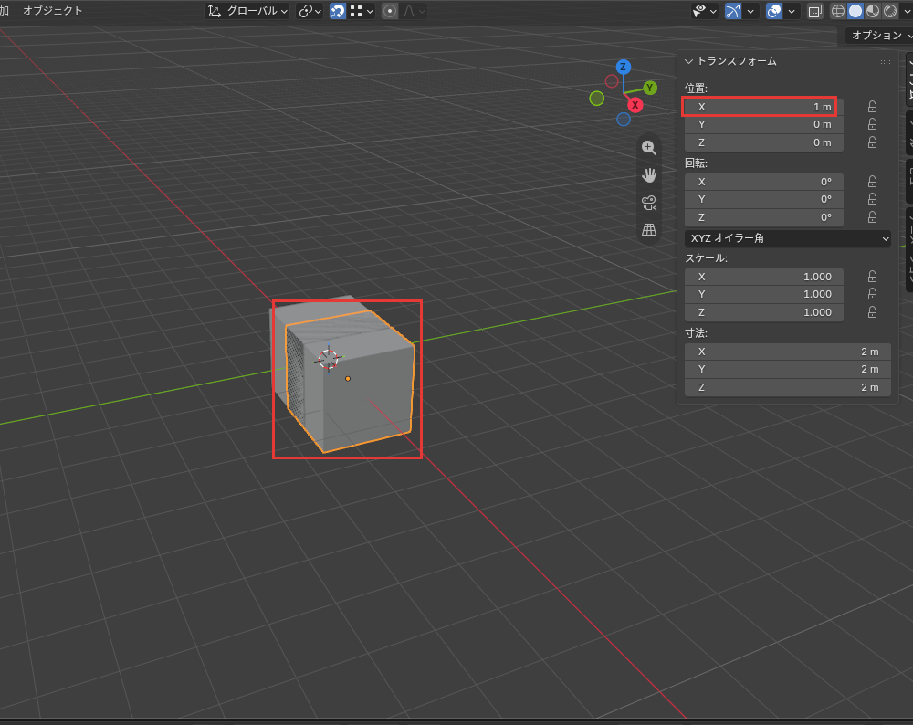This screenshot has height=725, width=913.
Task: Switch perspective/orthographic with the grid icon
Action: [x=648, y=229]
